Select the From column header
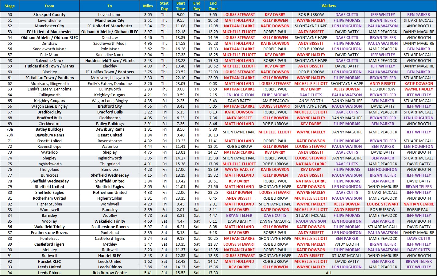 click(x=49, y=6)
